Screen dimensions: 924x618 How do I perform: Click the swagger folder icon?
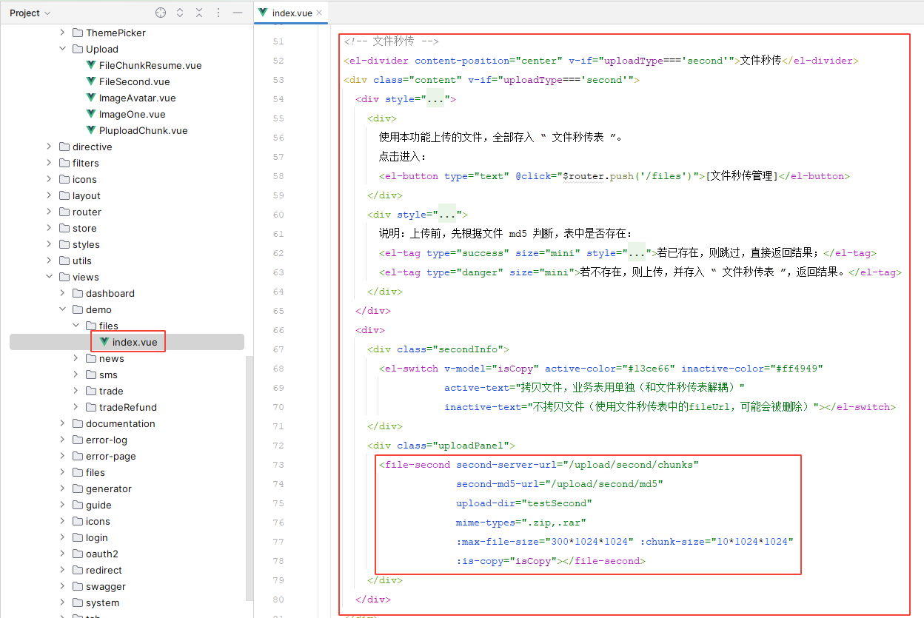click(x=78, y=586)
